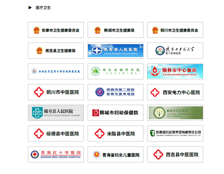The width and height of the screenshot is (224, 174).
Task: Open the 铜川市中医医院 link card
Action: 56,92
